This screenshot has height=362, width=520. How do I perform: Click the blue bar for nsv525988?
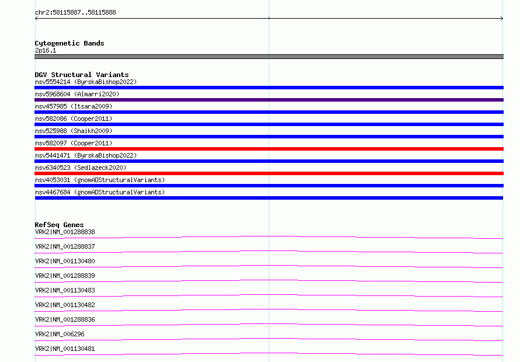[x=269, y=137]
